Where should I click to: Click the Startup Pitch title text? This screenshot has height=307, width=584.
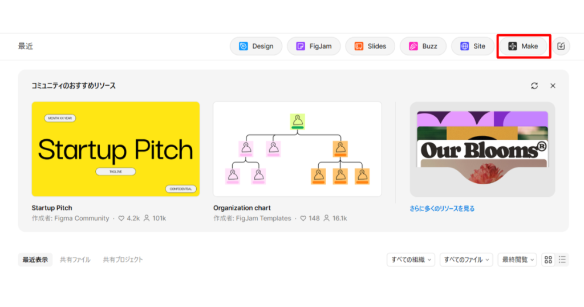pyautogui.click(x=52, y=208)
